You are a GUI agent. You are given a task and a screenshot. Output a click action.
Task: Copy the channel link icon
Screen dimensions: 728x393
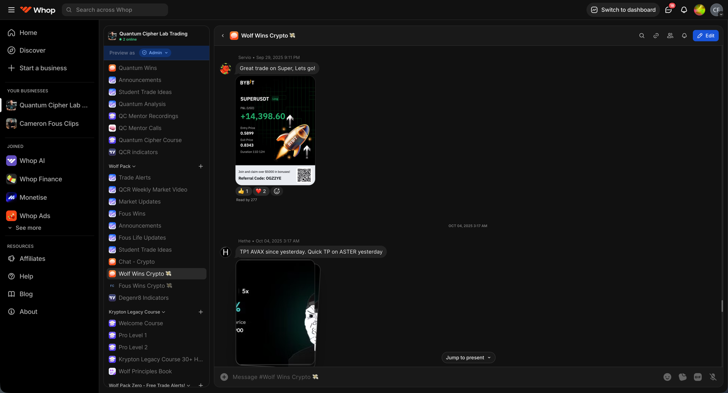click(x=656, y=35)
